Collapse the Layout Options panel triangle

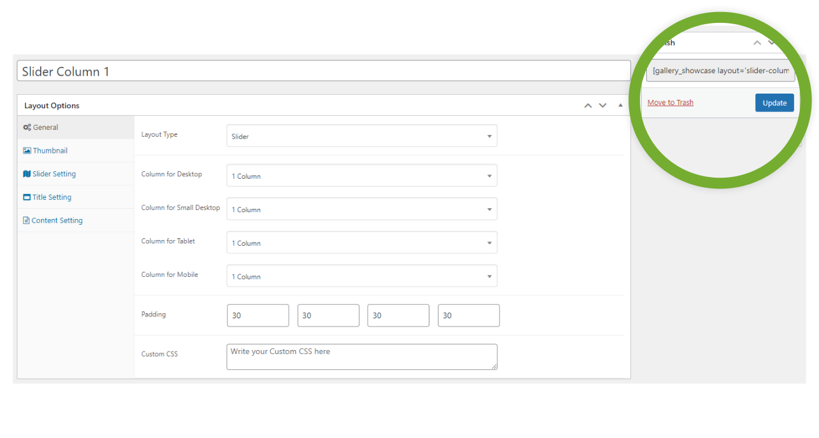point(620,104)
